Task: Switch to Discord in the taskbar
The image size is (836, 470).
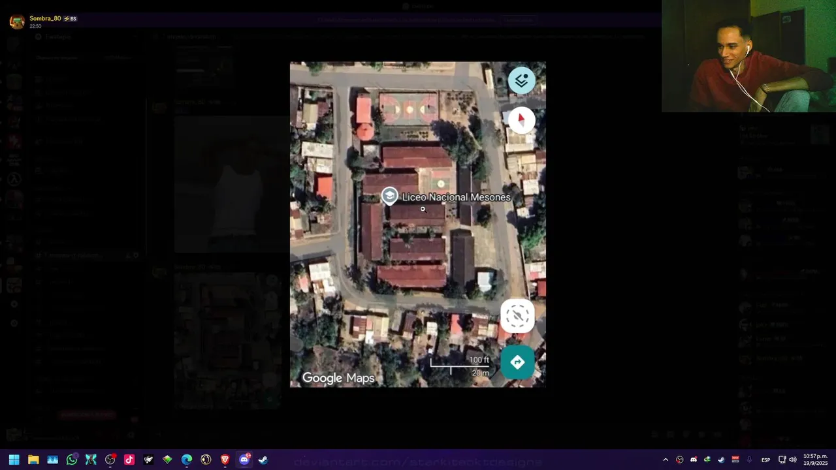Action: [x=244, y=460]
